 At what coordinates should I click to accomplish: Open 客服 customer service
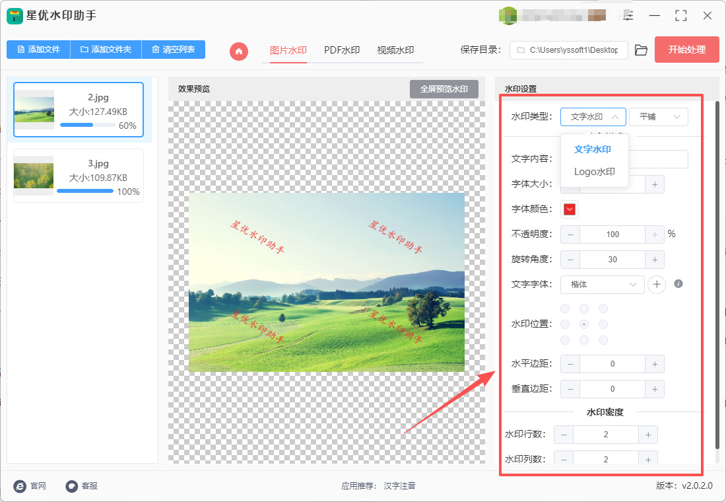tap(81, 485)
